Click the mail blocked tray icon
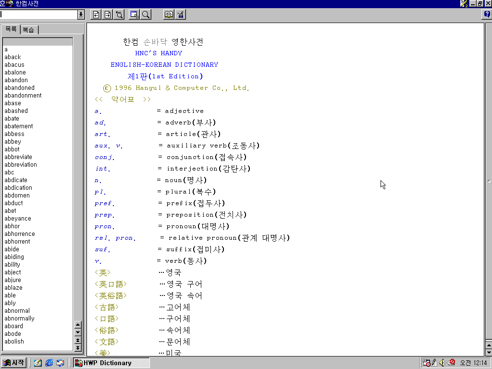The image size is (492, 369). click(452, 362)
